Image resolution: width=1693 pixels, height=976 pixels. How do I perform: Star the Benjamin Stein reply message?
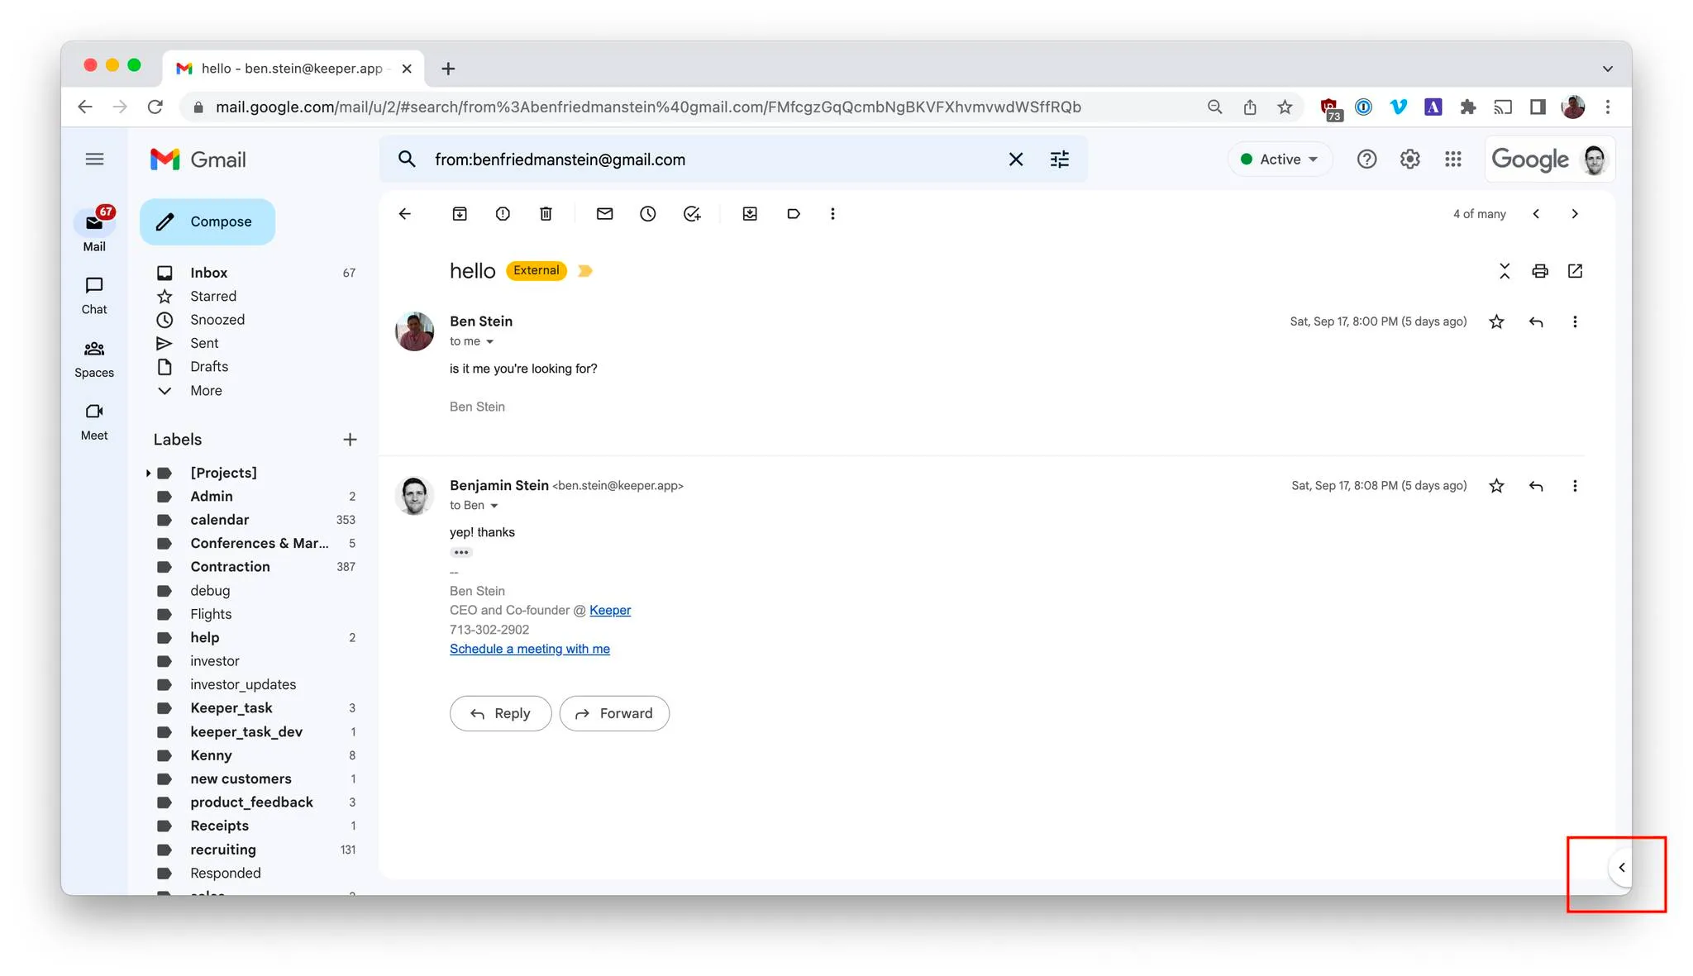pos(1496,486)
